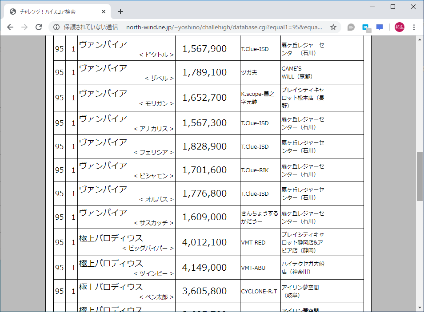Click the globe favicon on the tab
Screen dimensions: 424x312
12,12
